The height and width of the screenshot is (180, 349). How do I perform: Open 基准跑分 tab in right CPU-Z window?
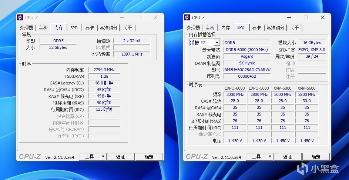pyautogui.click(x=275, y=28)
